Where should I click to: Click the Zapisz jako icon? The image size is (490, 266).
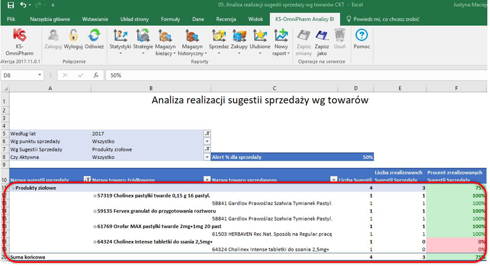(x=322, y=35)
